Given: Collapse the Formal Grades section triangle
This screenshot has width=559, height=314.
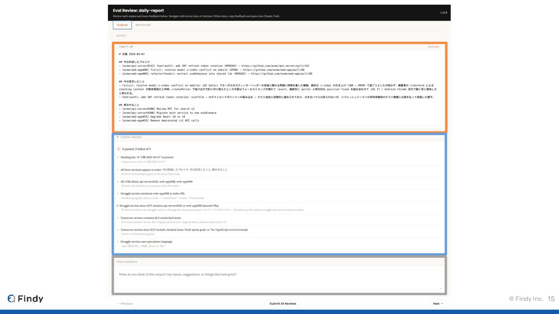Looking at the screenshot, I should (118, 137).
